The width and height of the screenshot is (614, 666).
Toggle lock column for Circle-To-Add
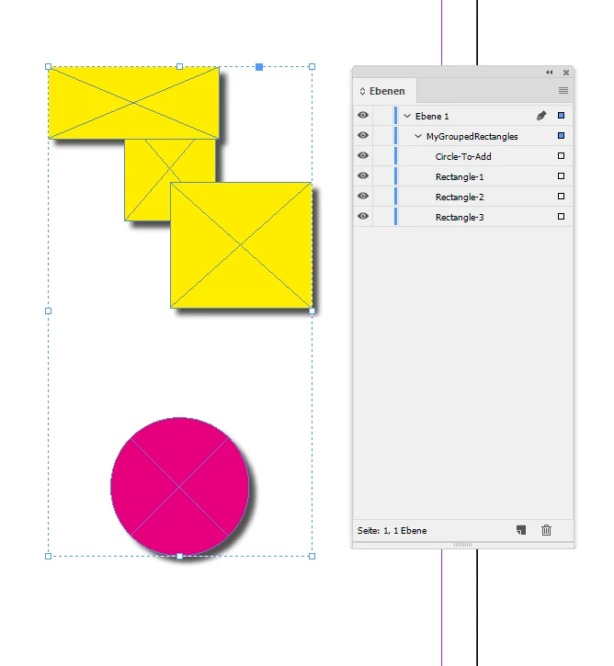383,156
